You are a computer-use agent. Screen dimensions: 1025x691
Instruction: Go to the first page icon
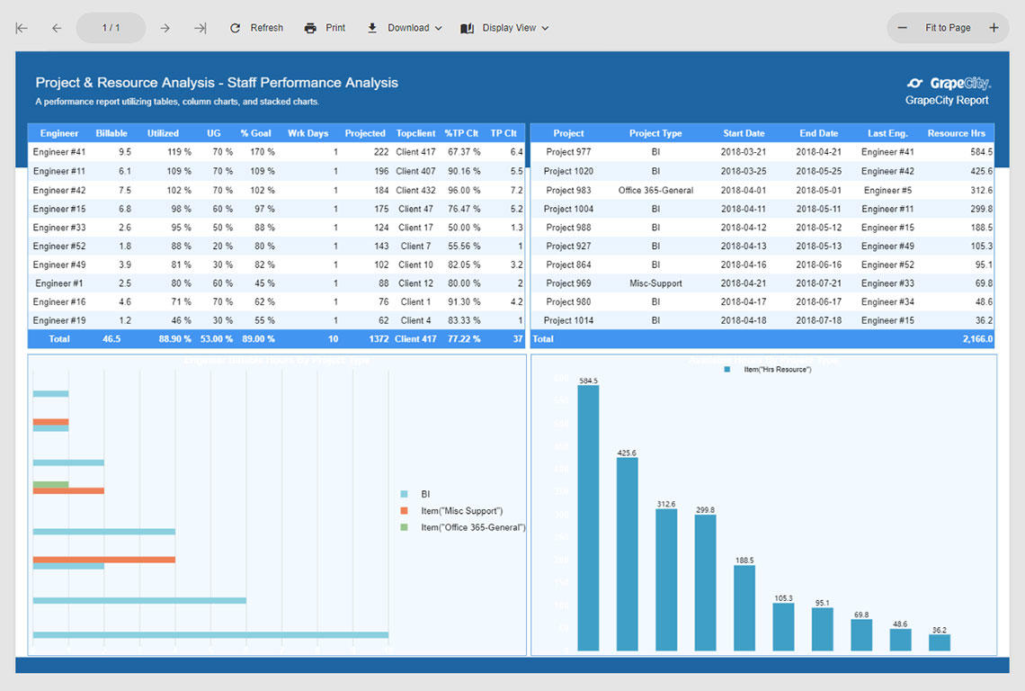[x=22, y=28]
